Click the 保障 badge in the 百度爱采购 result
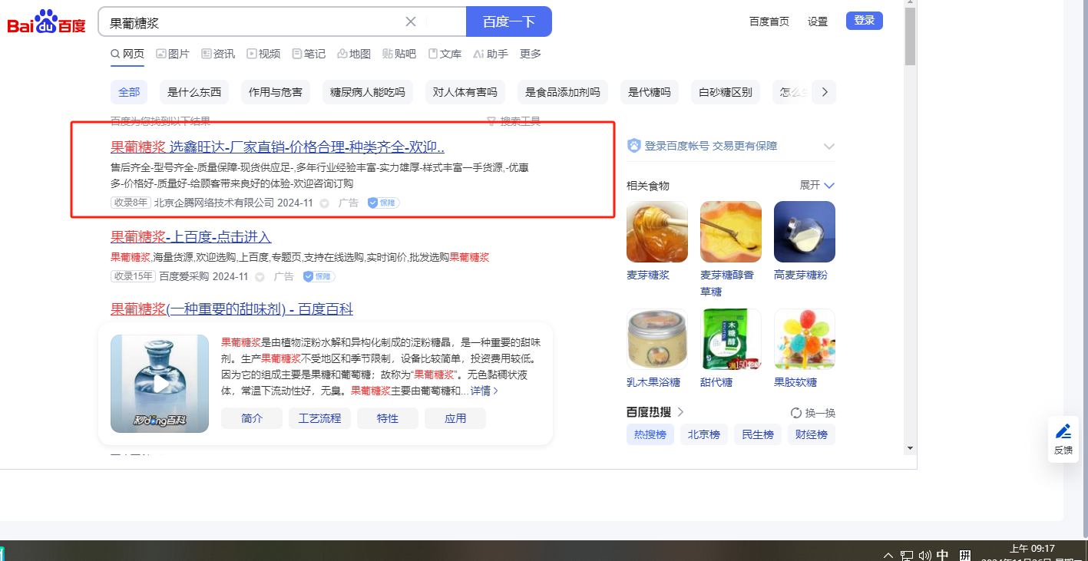This screenshot has height=561, width=1088. point(319,276)
